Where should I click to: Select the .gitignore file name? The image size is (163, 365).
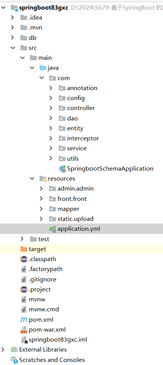(x=43, y=280)
